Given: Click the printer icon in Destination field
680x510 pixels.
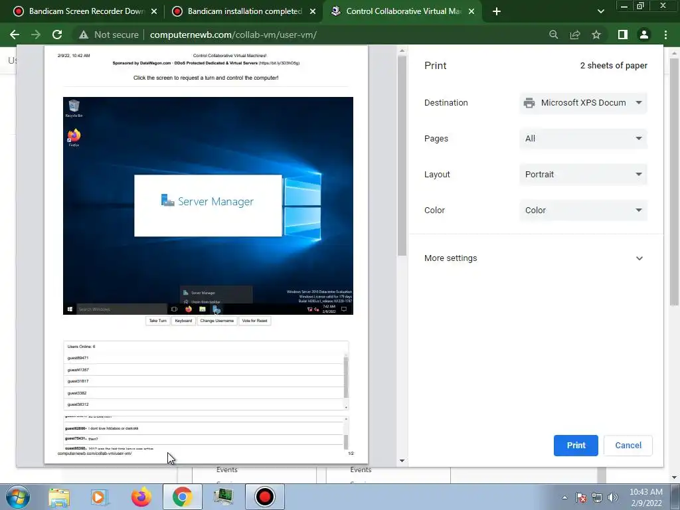Looking at the screenshot, I should (529, 103).
